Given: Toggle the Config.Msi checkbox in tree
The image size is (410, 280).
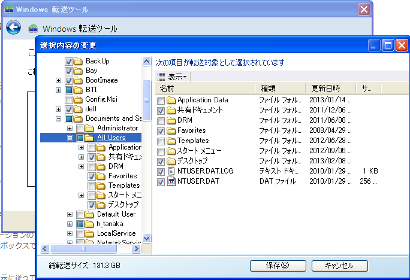Looking at the screenshot, I should [69, 100].
